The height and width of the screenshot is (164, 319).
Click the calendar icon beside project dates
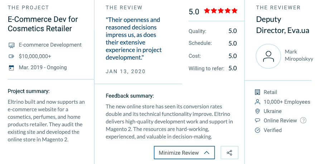point(11,67)
